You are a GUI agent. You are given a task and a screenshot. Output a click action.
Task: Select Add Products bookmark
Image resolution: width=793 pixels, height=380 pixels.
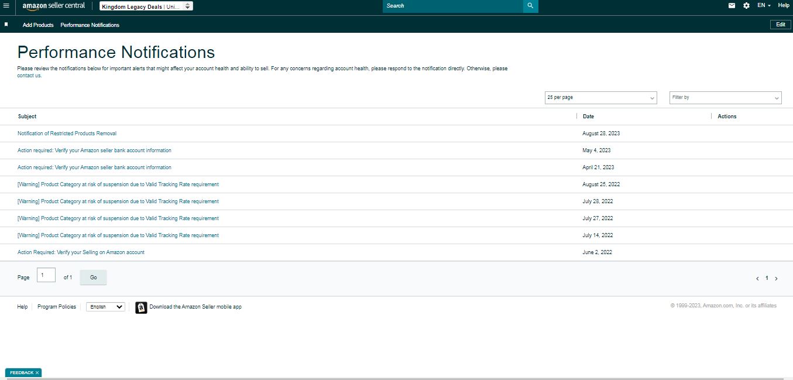(x=38, y=25)
